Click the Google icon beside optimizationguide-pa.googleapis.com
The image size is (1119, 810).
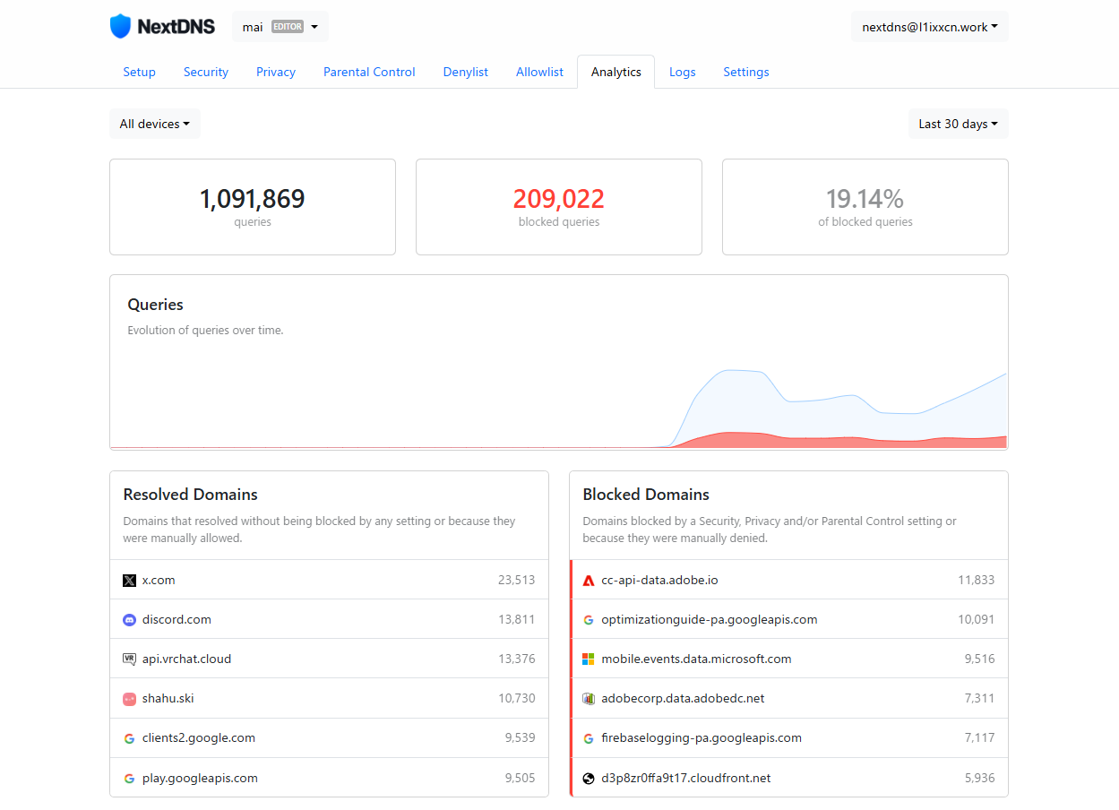pyautogui.click(x=589, y=620)
